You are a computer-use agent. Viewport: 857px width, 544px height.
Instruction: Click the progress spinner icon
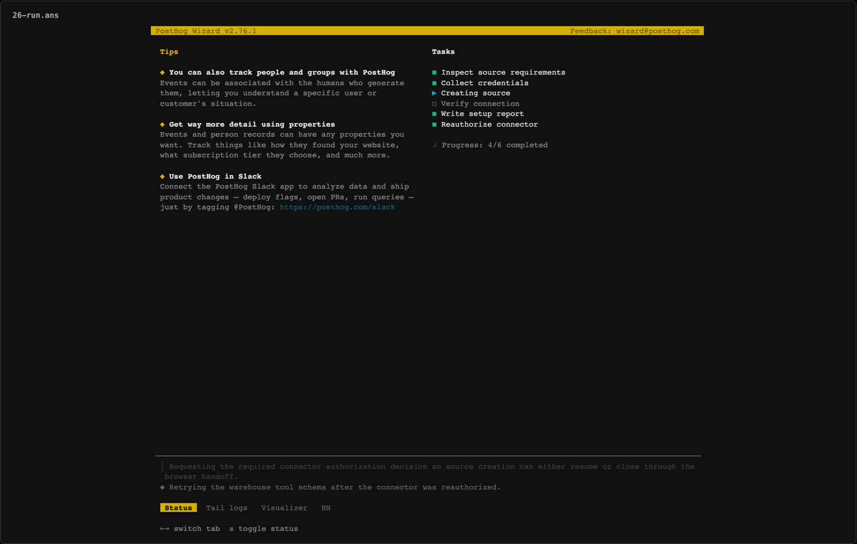(434, 145)
